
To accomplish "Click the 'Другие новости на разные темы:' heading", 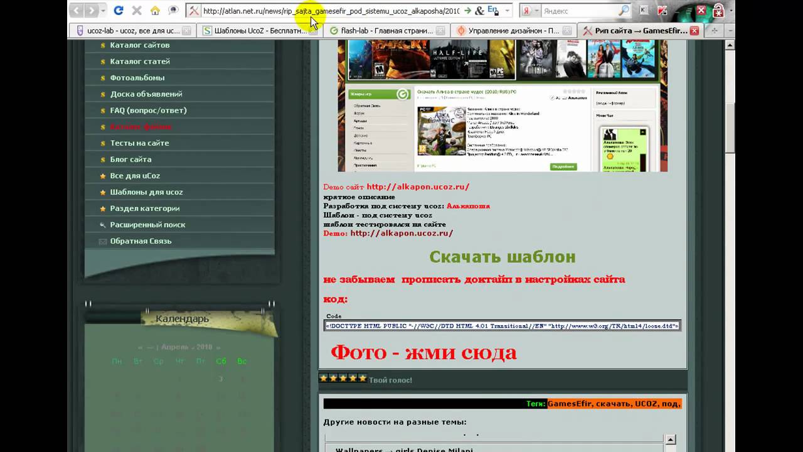I will pos(395,422).
